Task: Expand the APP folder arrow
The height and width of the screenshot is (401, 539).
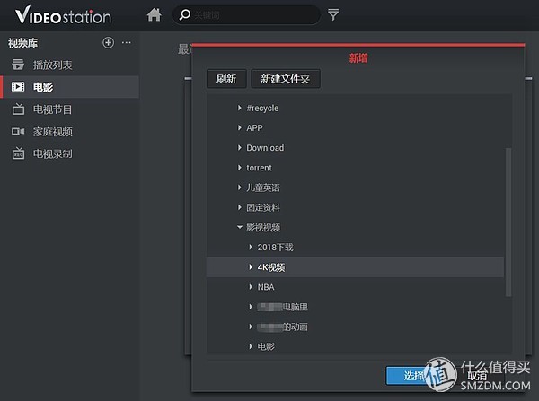Action: (x=240, y=127)
